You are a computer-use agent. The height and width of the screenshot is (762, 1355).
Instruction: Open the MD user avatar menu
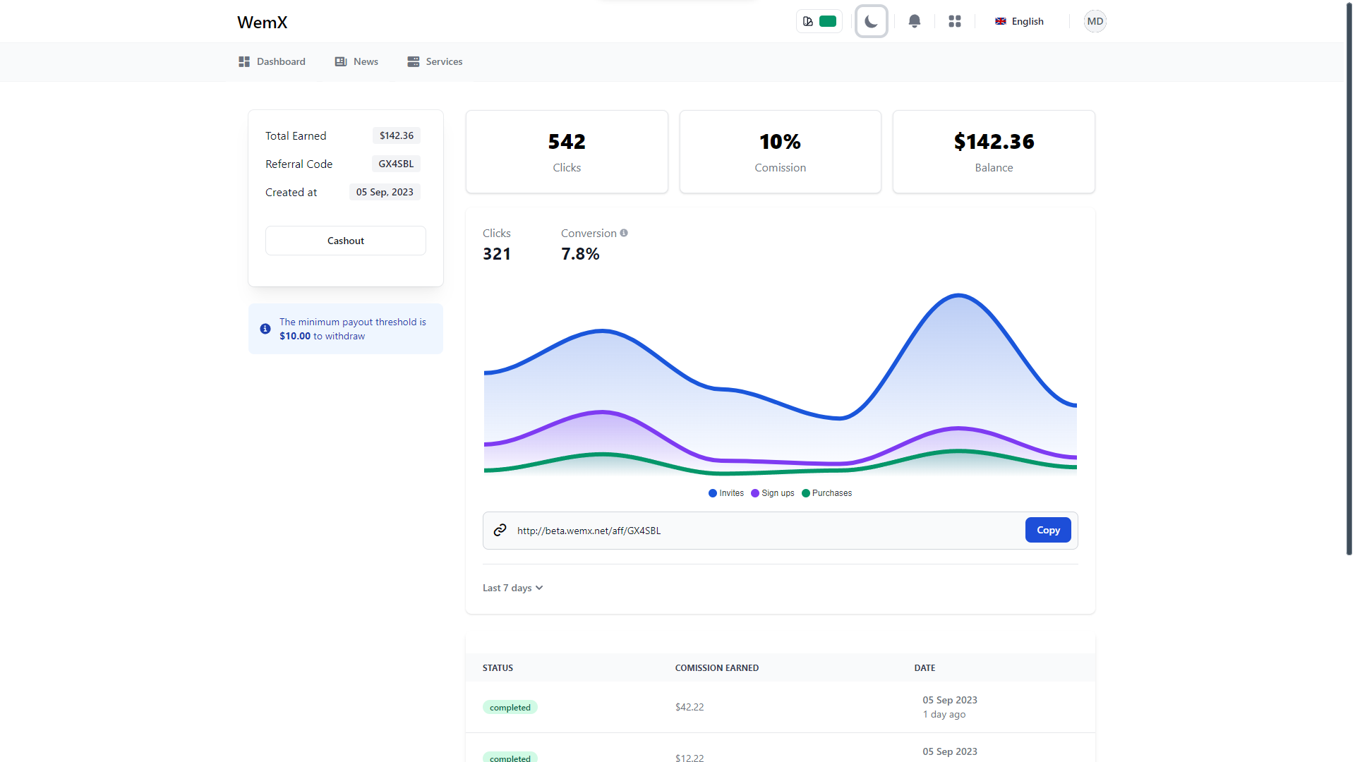tap(1095, 21)
